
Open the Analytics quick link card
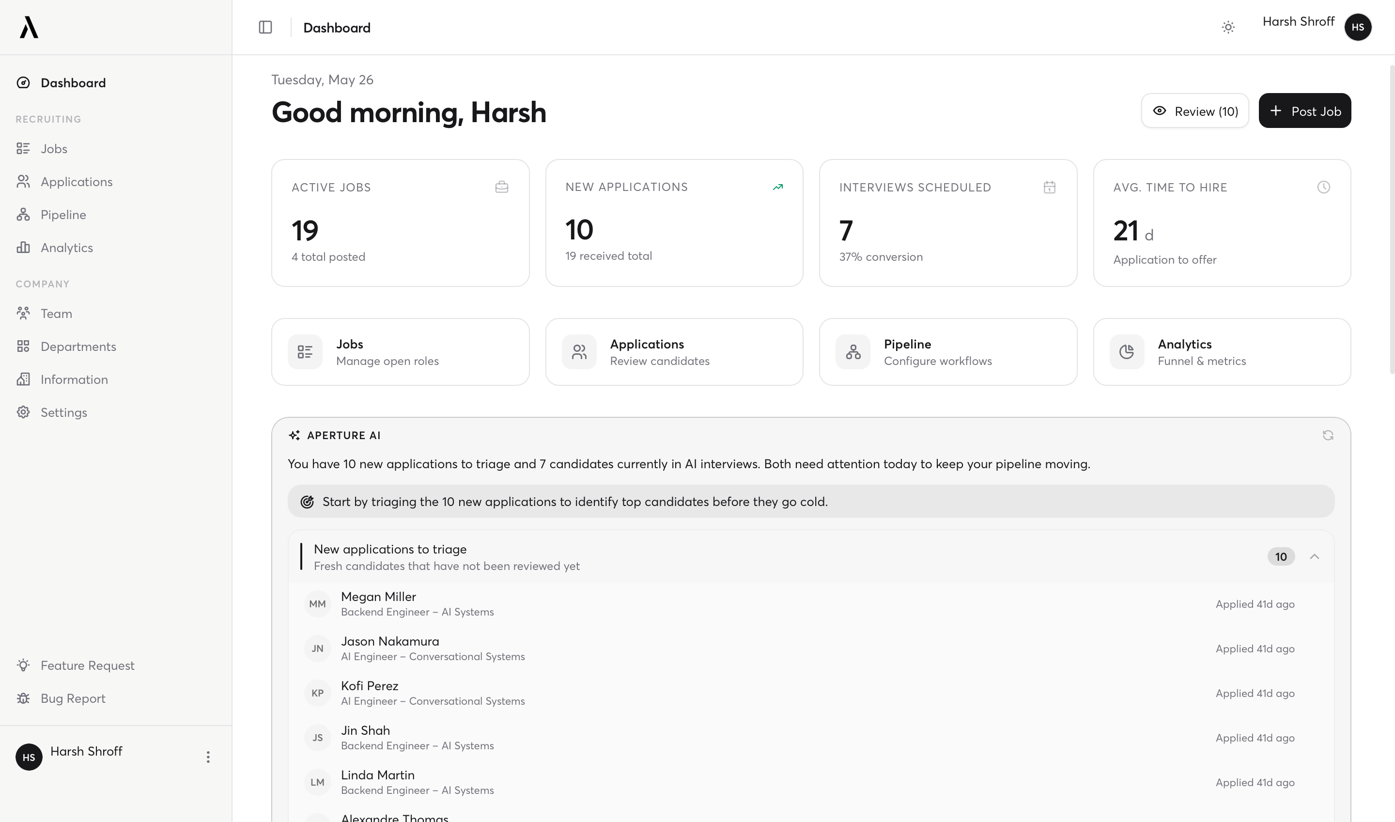pyautogui.click(x=1222, y=352)
